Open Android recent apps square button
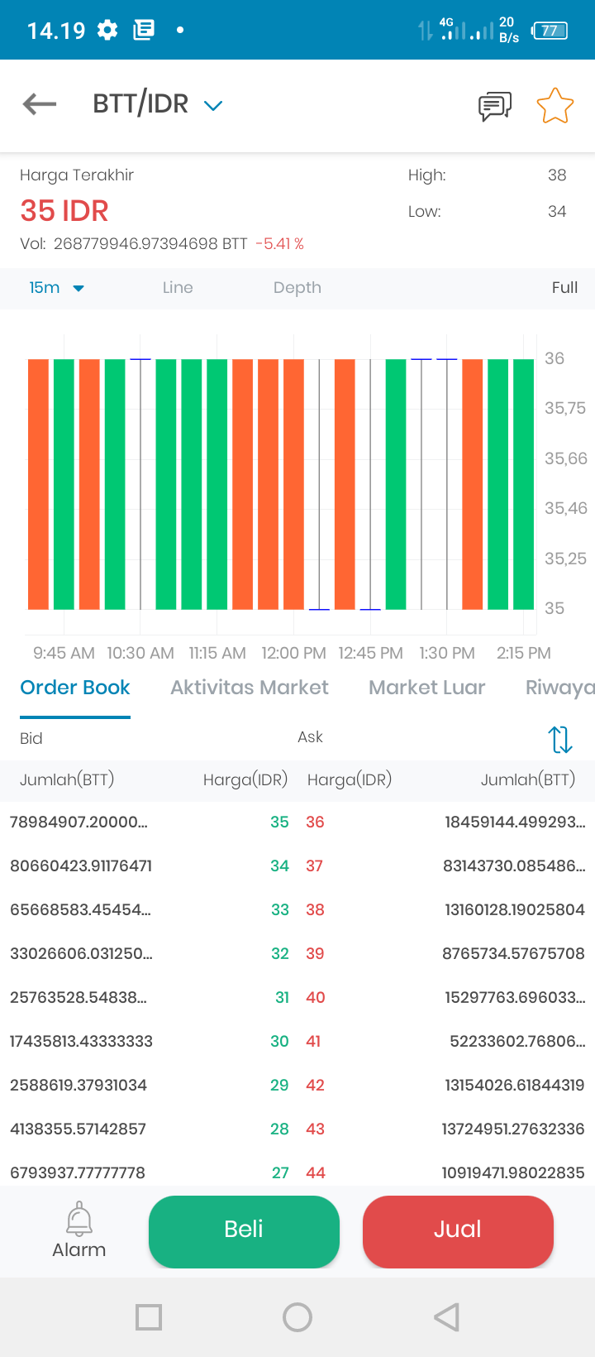The image size is (595, 1357). (149, 1316)
